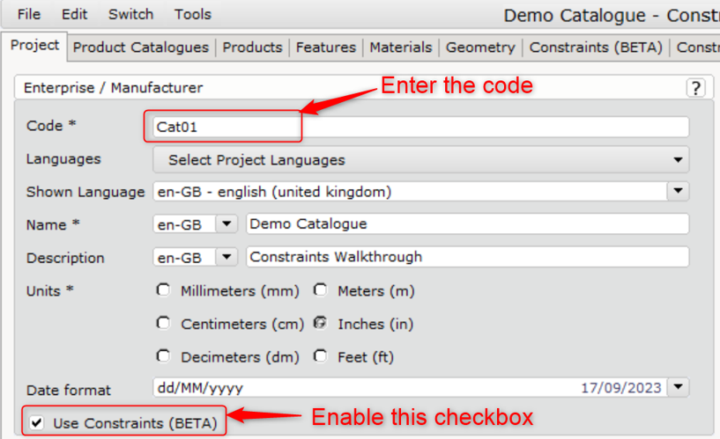Viewport: 720px width, 439px height.
Task: Switch to the Features tab
Action: point(325,48)
